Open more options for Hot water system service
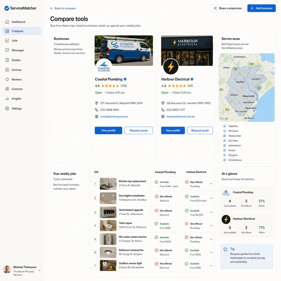 point(211,239)
